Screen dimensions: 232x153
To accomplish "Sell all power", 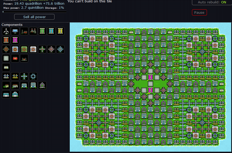I will tap(34, 17).
